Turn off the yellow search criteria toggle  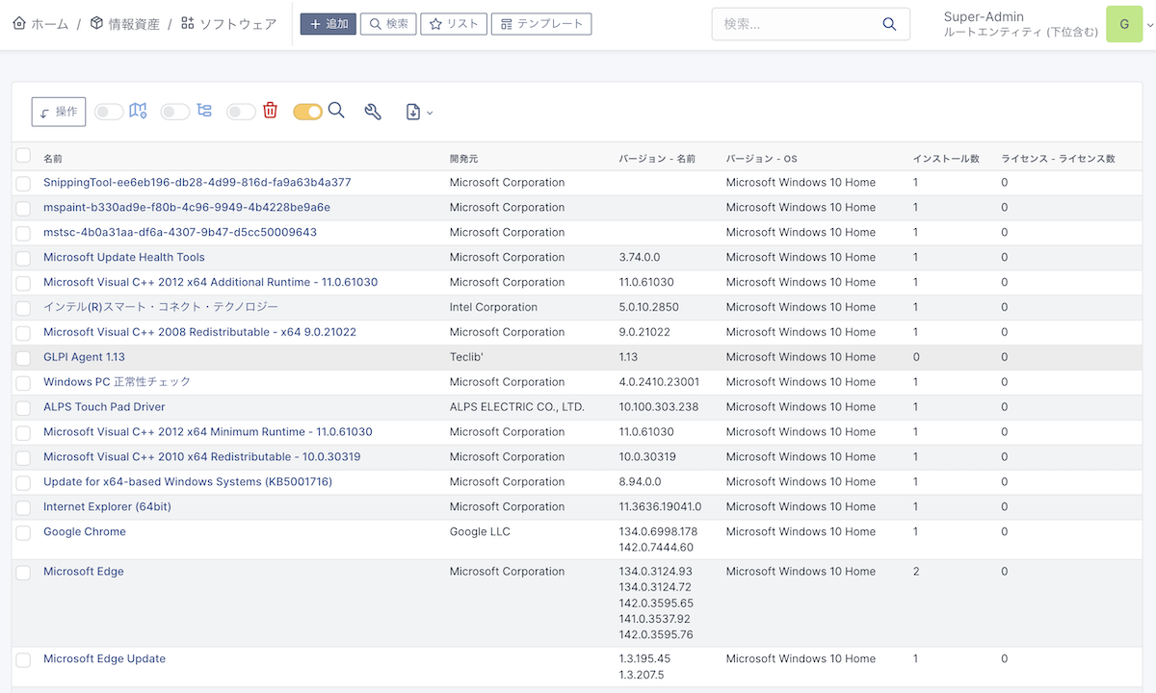tap(307, 112)
